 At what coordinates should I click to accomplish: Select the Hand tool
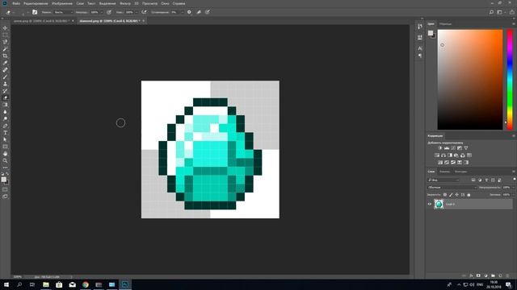coord(5,154)
